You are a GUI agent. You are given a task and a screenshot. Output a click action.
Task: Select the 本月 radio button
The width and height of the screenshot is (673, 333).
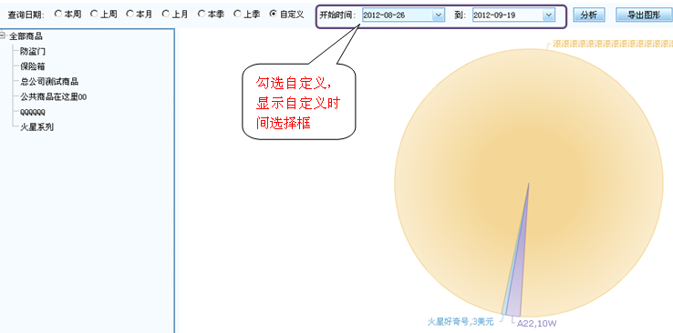pyautogui.click(x=129, y=15)
